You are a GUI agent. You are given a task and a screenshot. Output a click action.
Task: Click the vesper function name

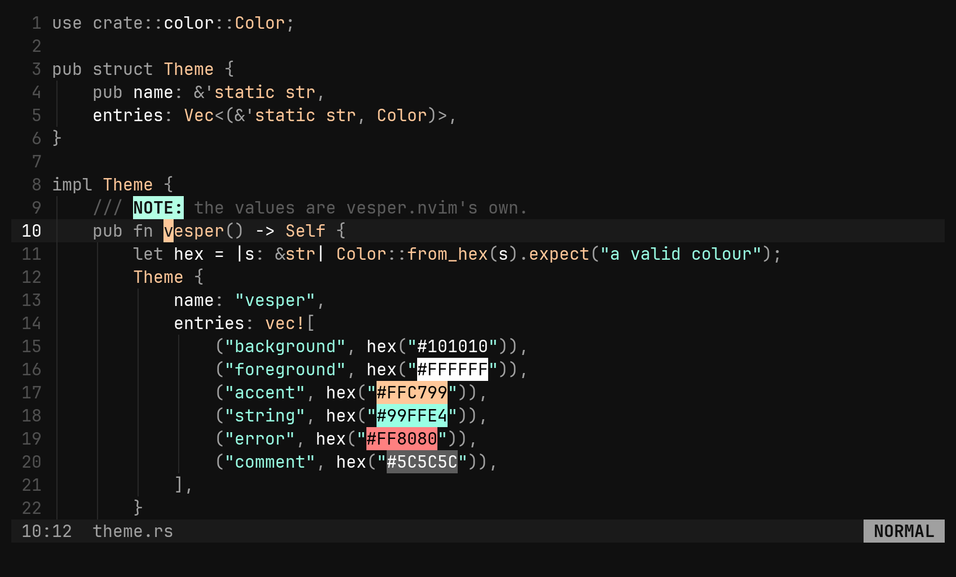point(194,231)
